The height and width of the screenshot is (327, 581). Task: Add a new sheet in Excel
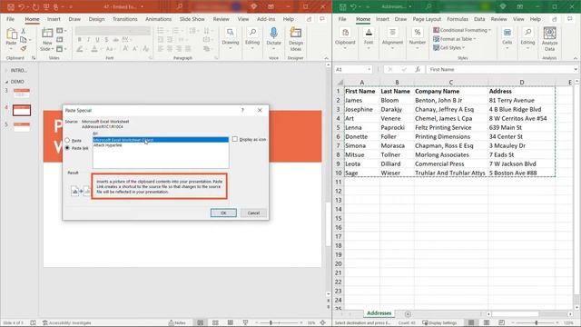click(408, 314)
